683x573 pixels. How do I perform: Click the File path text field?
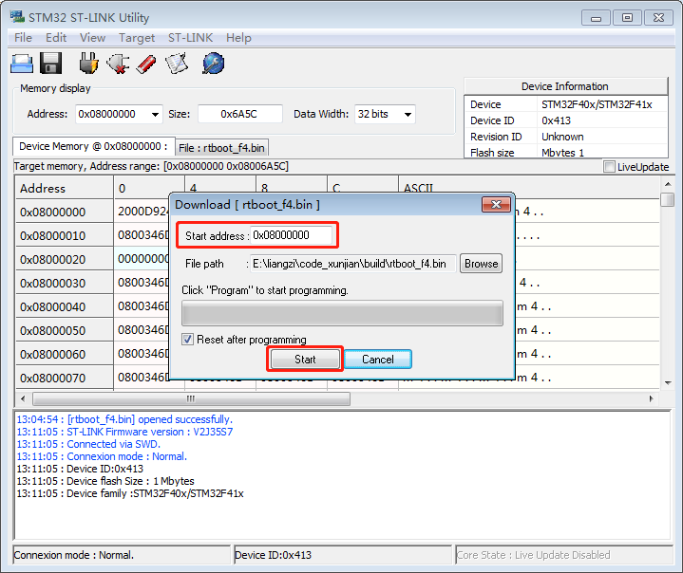pos(353,264)
